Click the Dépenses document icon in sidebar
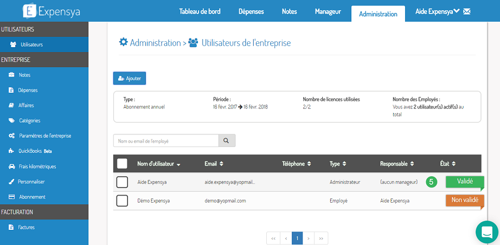Image resolution: width=500 pixels, height=245 pixels. coord(11,90)
